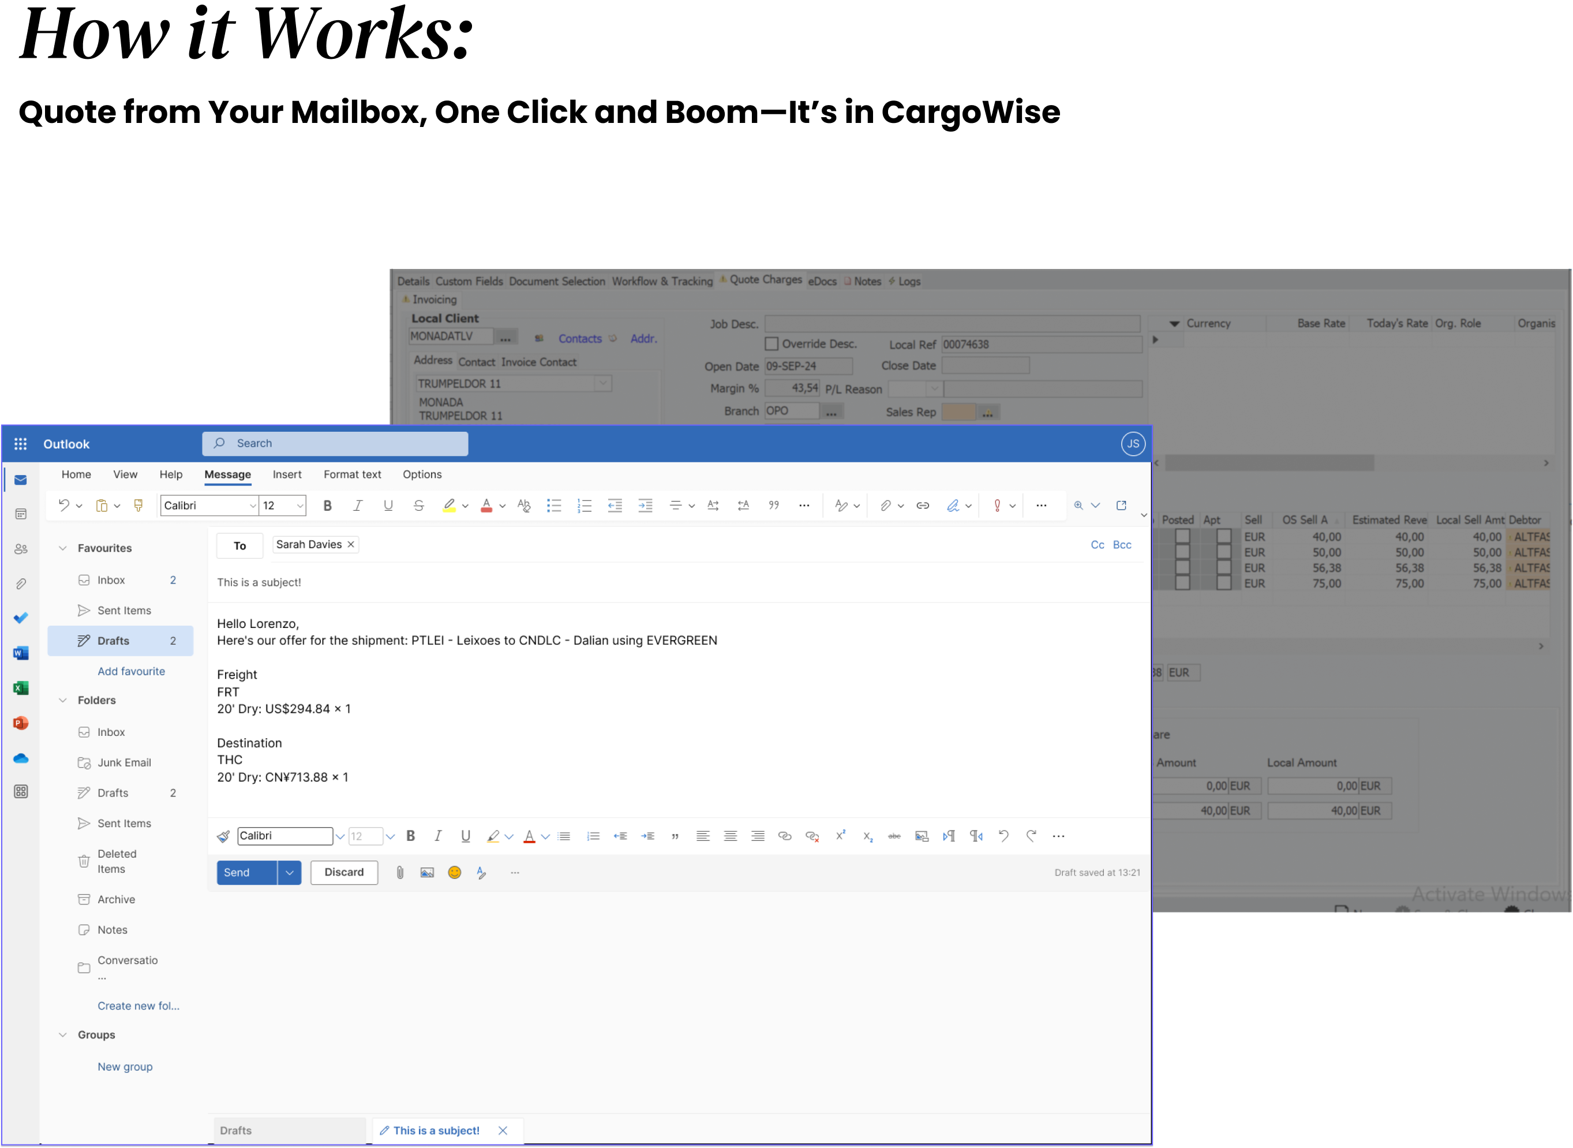Undo in the bottom formatting bar
Image resolution: width=1573 pixels, height=1148 pixels.
[x=1004, y=837]
